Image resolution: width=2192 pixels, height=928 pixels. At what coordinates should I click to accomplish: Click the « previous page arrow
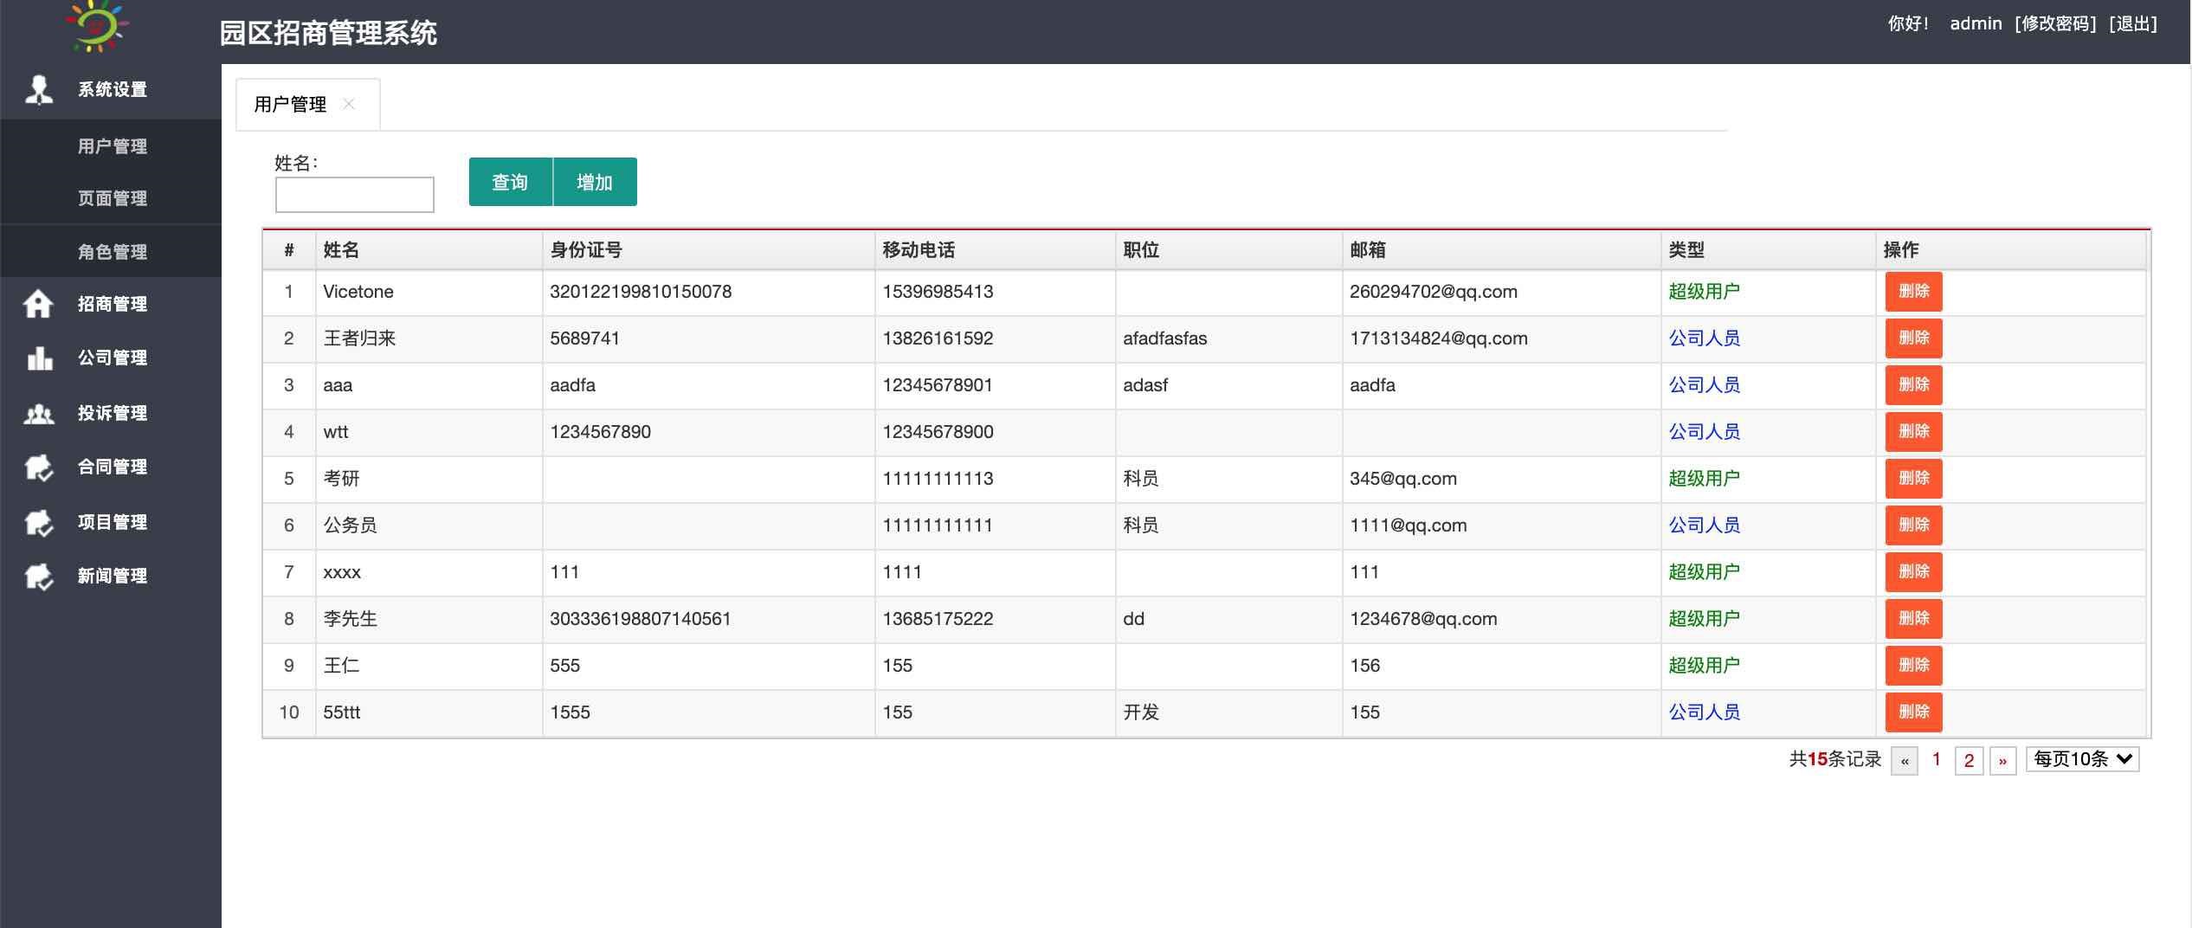pos(1905,760)
